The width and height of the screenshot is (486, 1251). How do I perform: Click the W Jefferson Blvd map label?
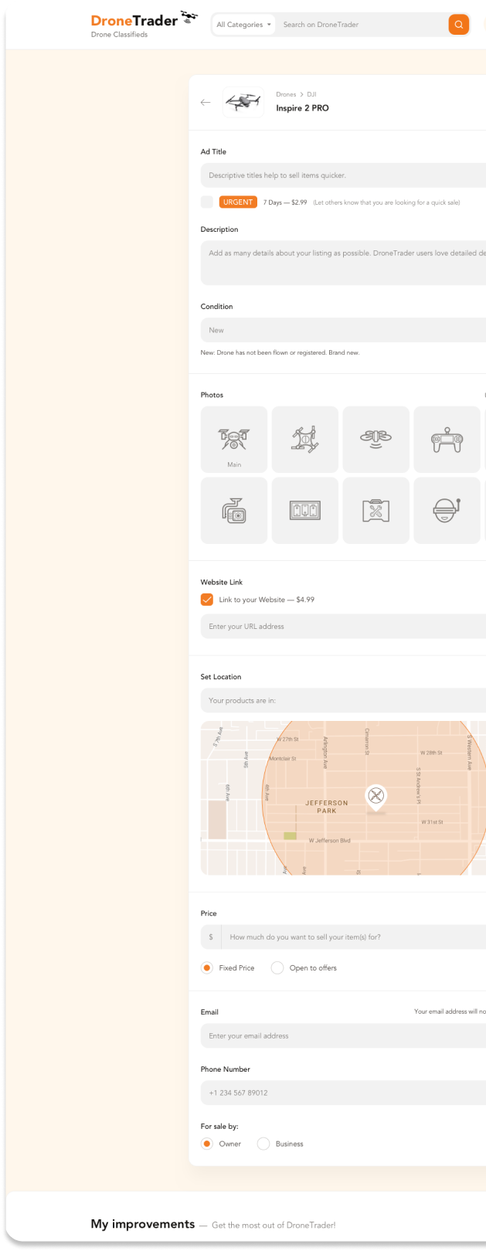tap(330, 841)
